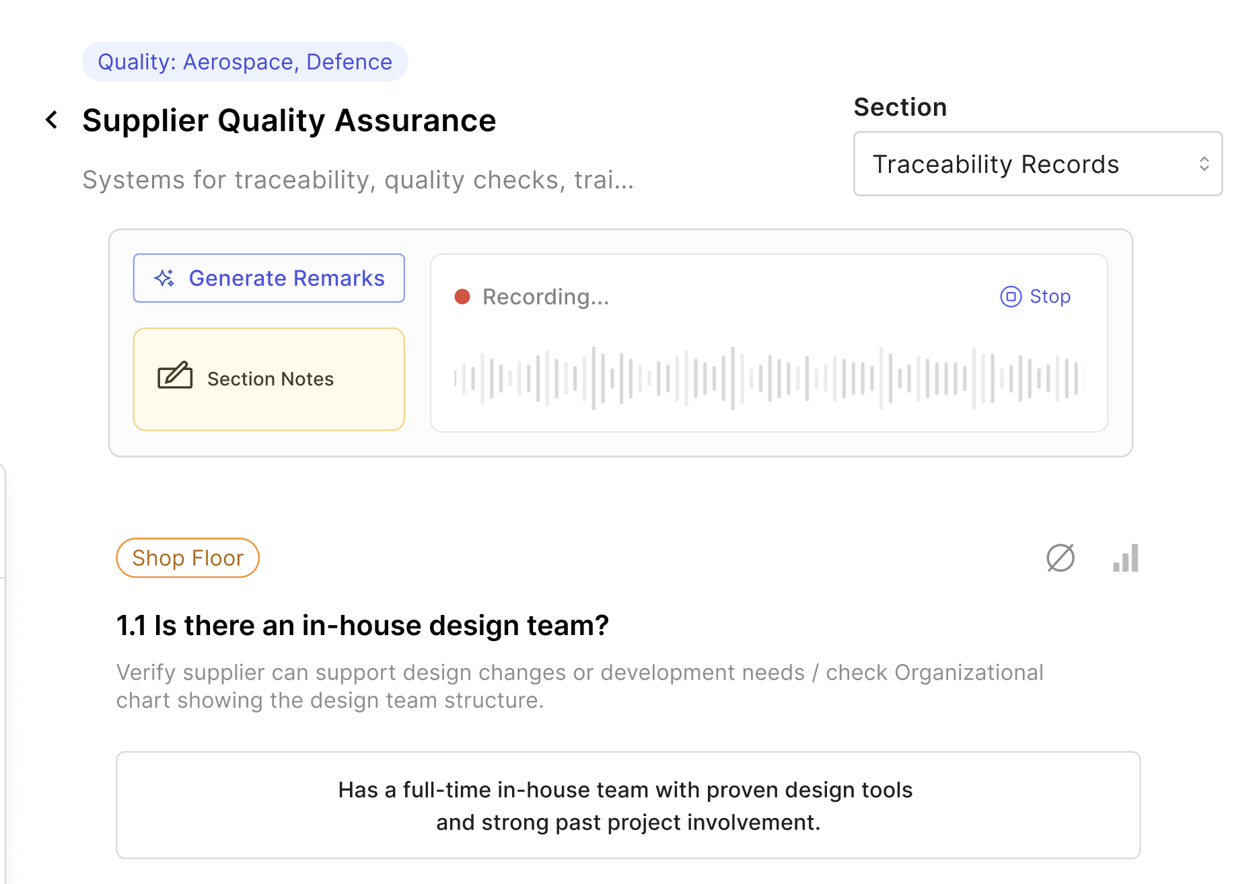Stop the audio recording
Screen dimensions: 1257x884
(x=1036, y=296)
